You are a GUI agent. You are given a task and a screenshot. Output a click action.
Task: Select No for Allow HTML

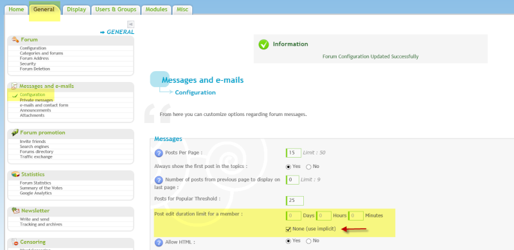tap(308, 241)
